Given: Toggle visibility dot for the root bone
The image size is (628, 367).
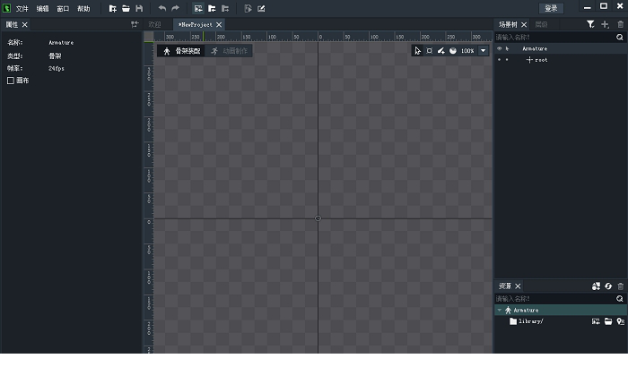Looking at the screenshot, I should point(500,59).
